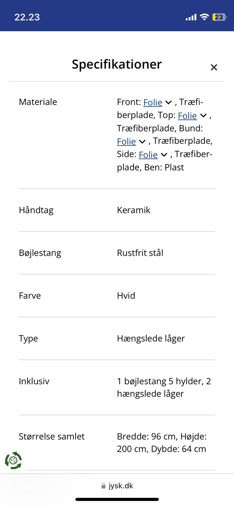
Task: Follow the Folie link for Side
Action: [148, 155]
